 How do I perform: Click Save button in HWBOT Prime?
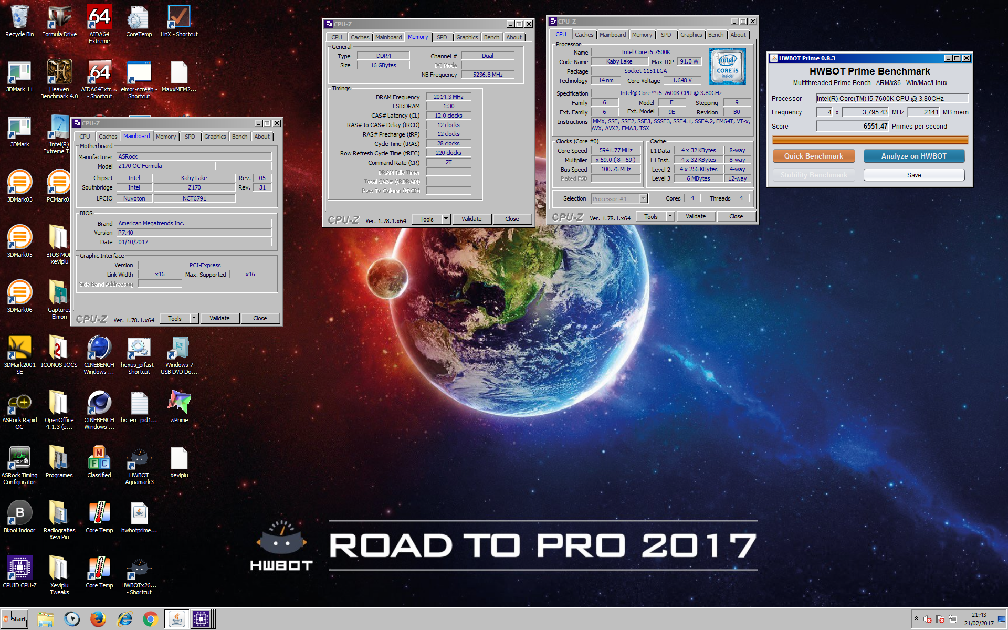tap(914, 175)
